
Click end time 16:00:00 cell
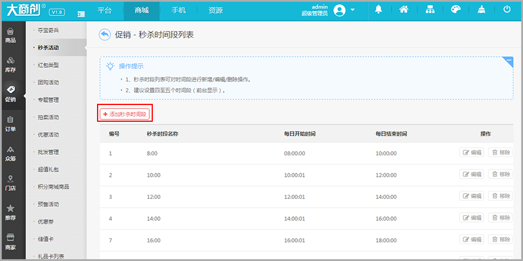386,219
